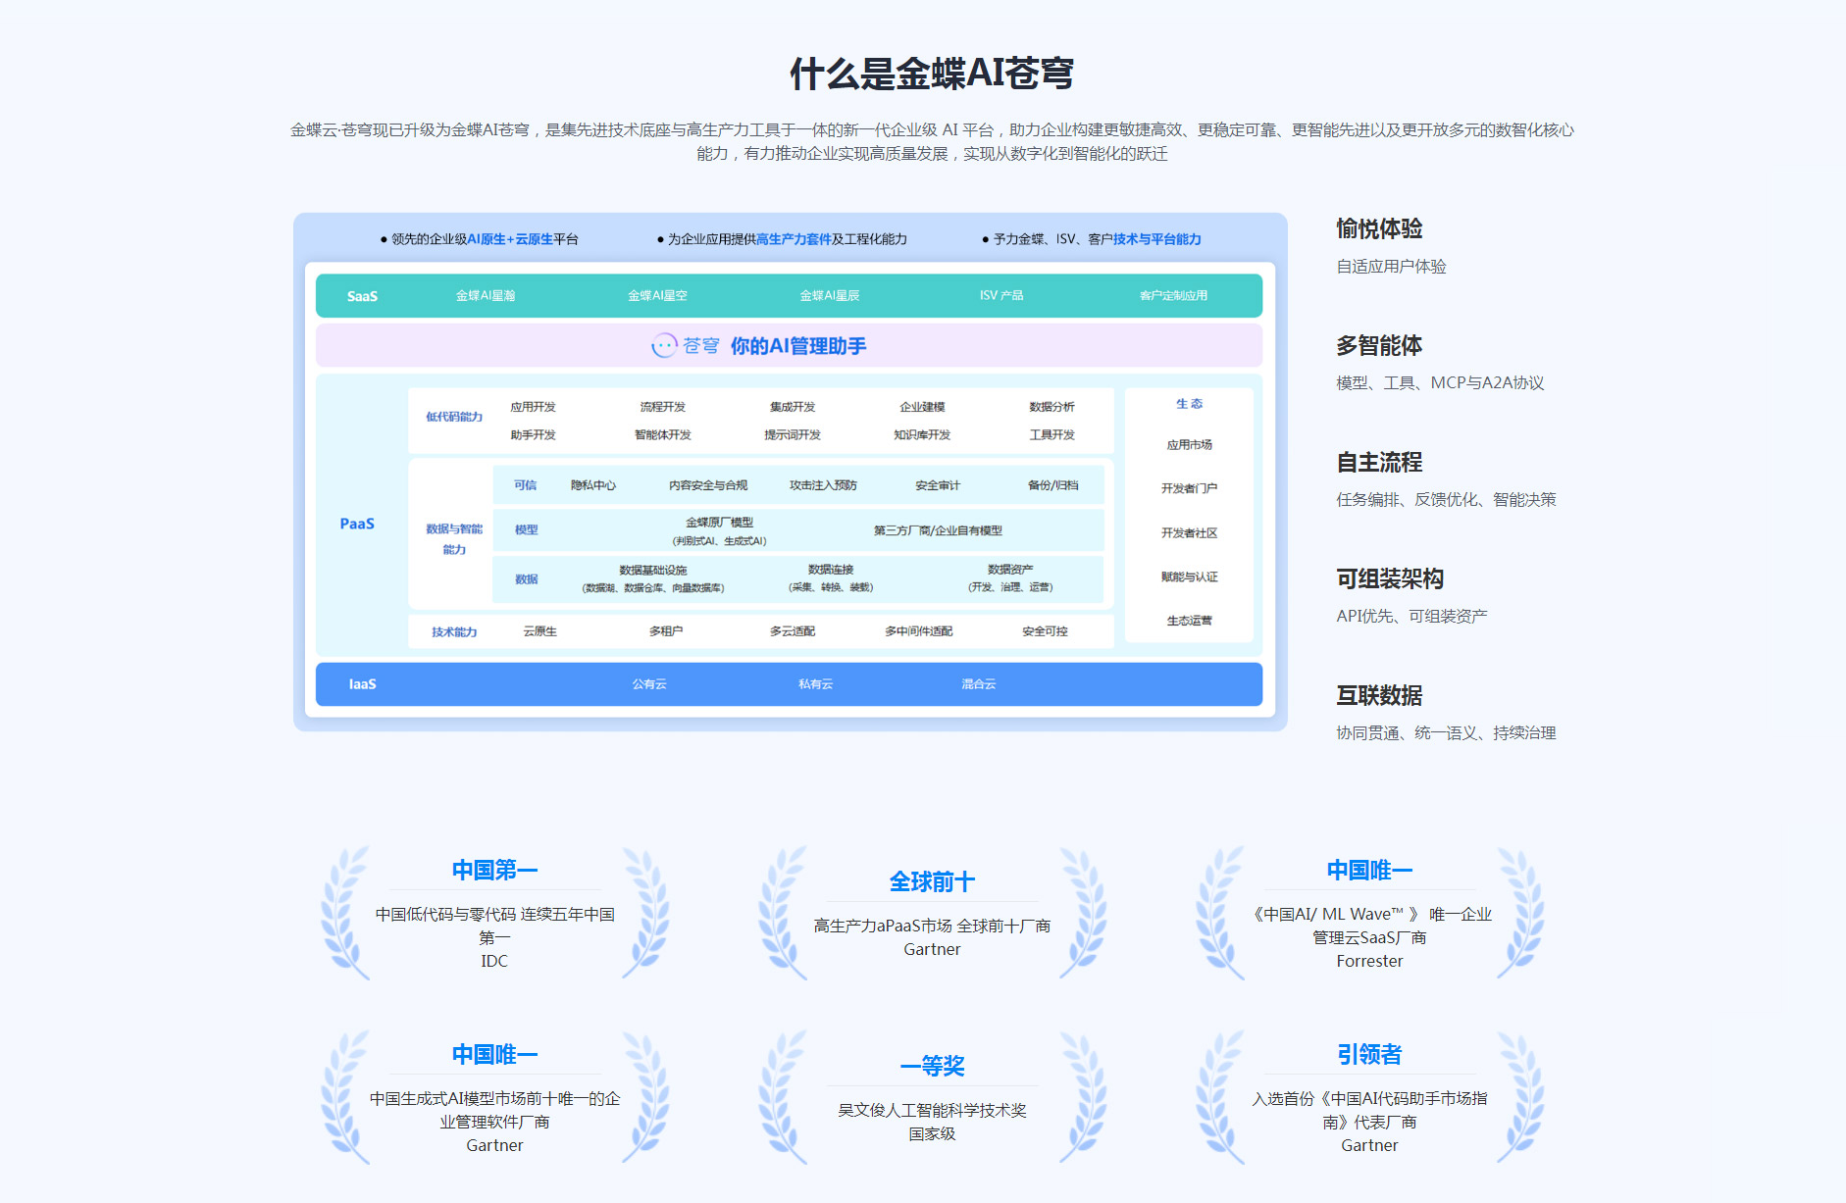The width and height of the screenshot is (1846, 1203).
Task: Select the 多智能体 feature heading
Action: (x=1379, y=345)
